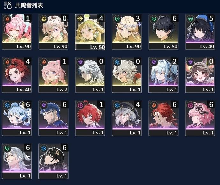Click the Fusion flame icon on red-haired Lv. 40 card
The width and height of the screenshot is (220, 185).
7,62
